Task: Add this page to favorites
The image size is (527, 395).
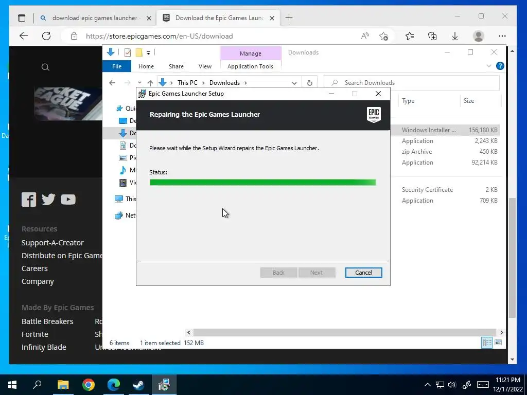Action: pos(383,36)
